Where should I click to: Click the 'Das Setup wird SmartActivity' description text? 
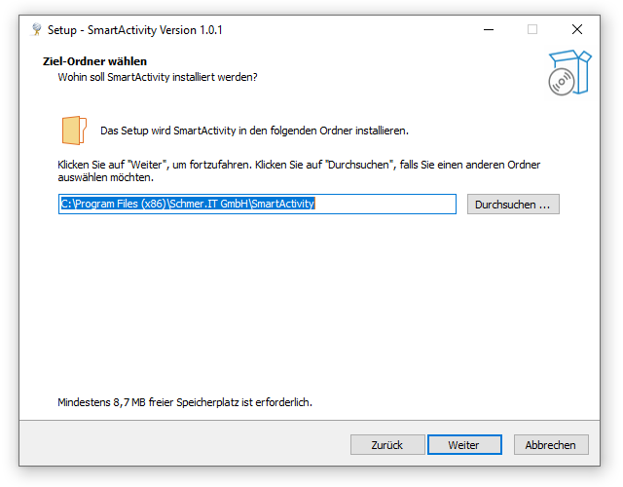254,130
